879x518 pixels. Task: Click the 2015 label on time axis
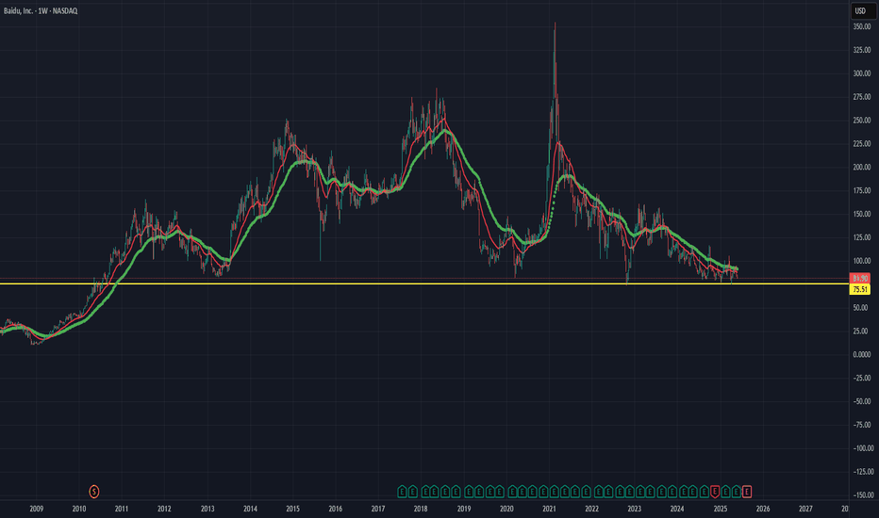point(292,509)
